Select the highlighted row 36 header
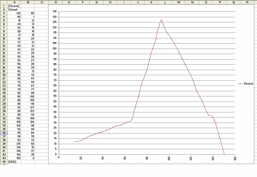Image resolution: width=257 pixels, height=177 pixels. tap(4, 133)
